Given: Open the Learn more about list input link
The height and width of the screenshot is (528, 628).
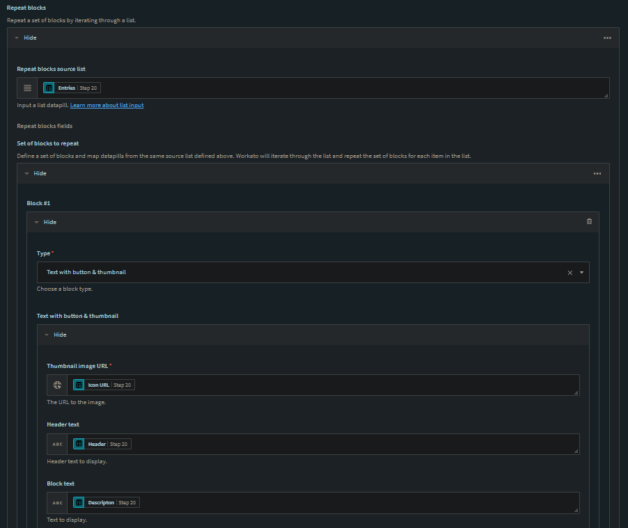Looking at the screenshot, I should tap(107, 105).
